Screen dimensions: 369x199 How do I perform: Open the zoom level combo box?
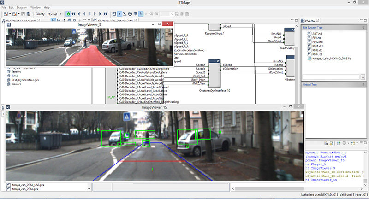point(167,14)
